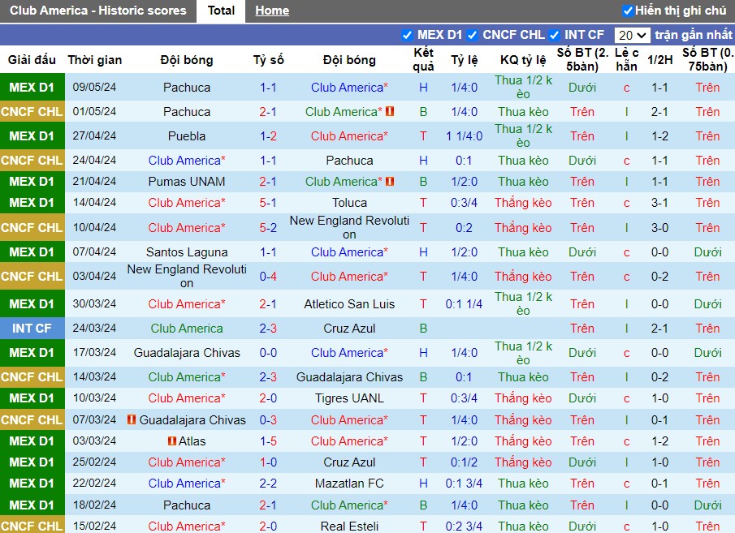Click red card icon beside Guadalajara Chivas 07/03/24

pos(132,419)
